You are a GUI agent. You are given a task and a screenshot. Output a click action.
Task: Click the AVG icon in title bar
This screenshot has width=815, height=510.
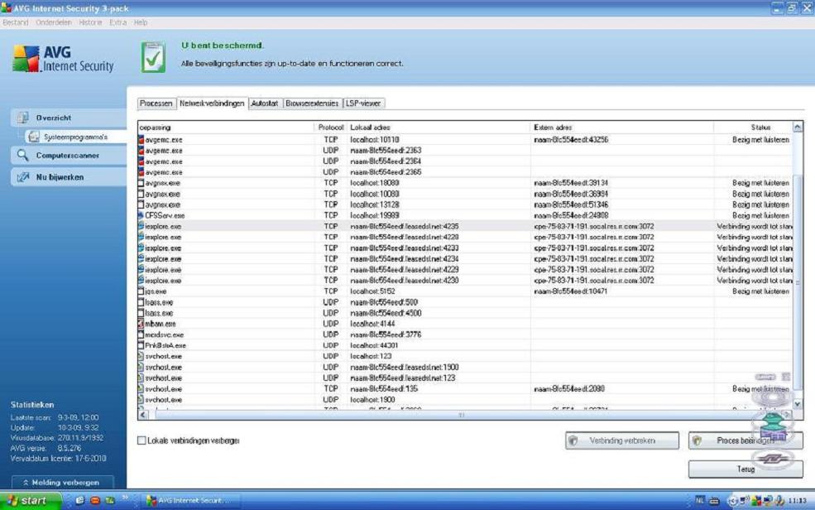pos(6,7)
